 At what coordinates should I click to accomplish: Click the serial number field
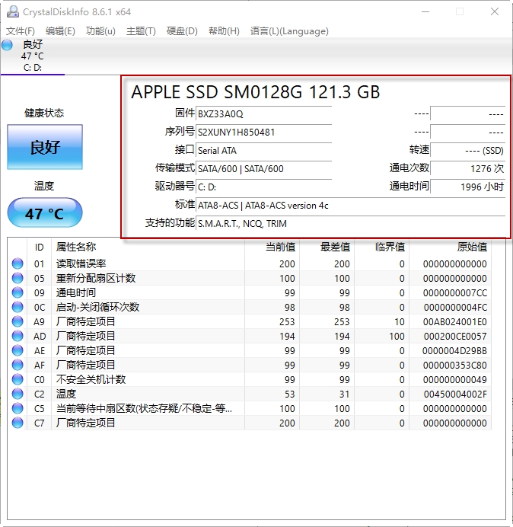[x=263, y=132]
